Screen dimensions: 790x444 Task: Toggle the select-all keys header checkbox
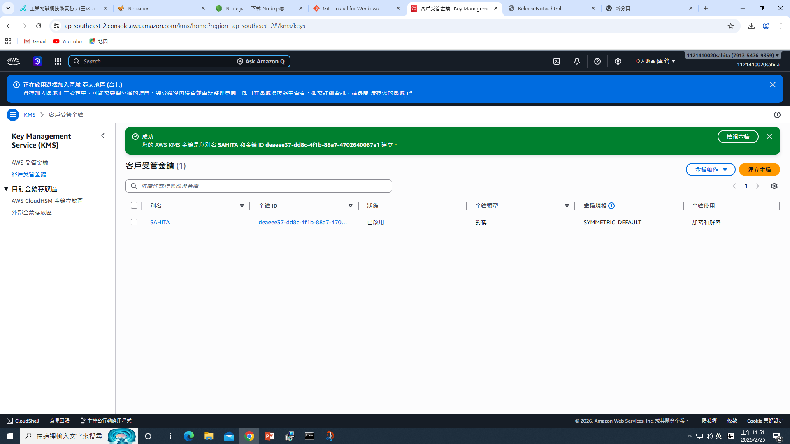pos(134,205)
